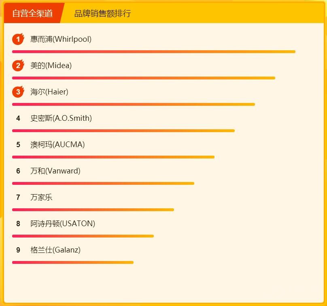Click the rank number 4 label

tap(18, 118)
